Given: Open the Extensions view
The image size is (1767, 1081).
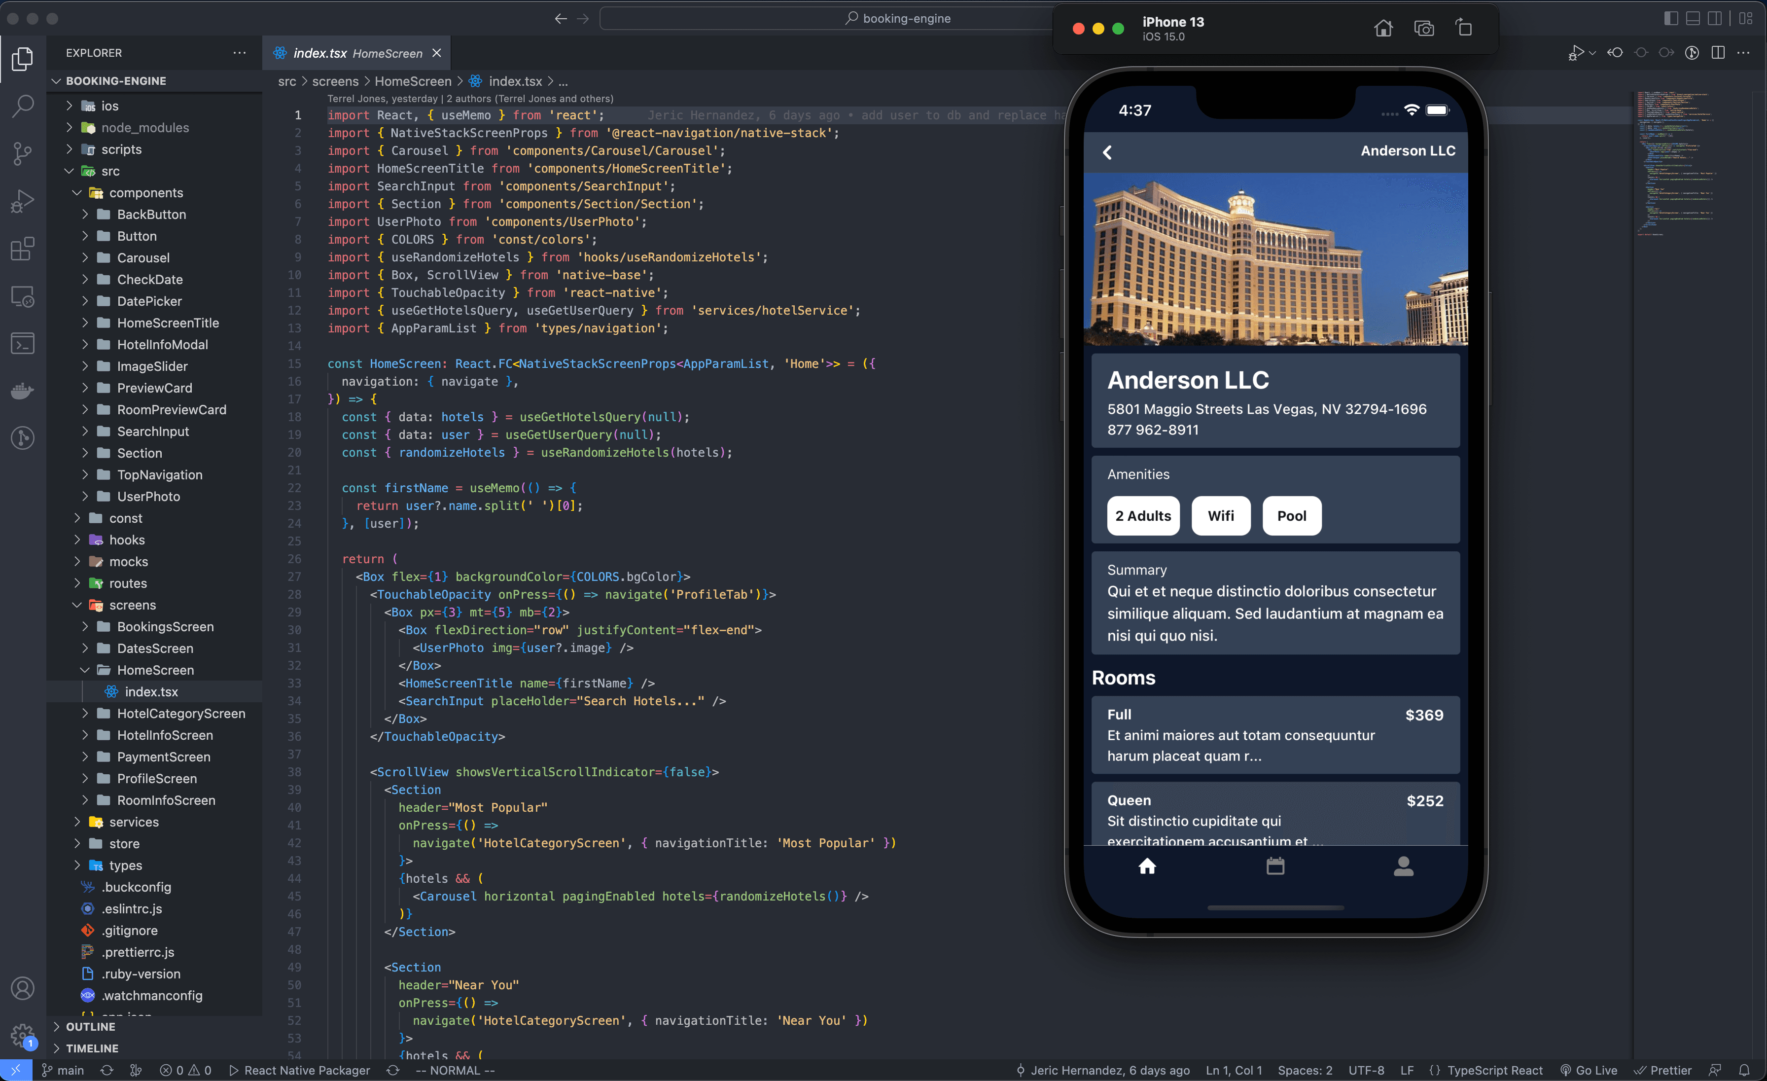Looking at the screenshot, I should click(22, 249).
